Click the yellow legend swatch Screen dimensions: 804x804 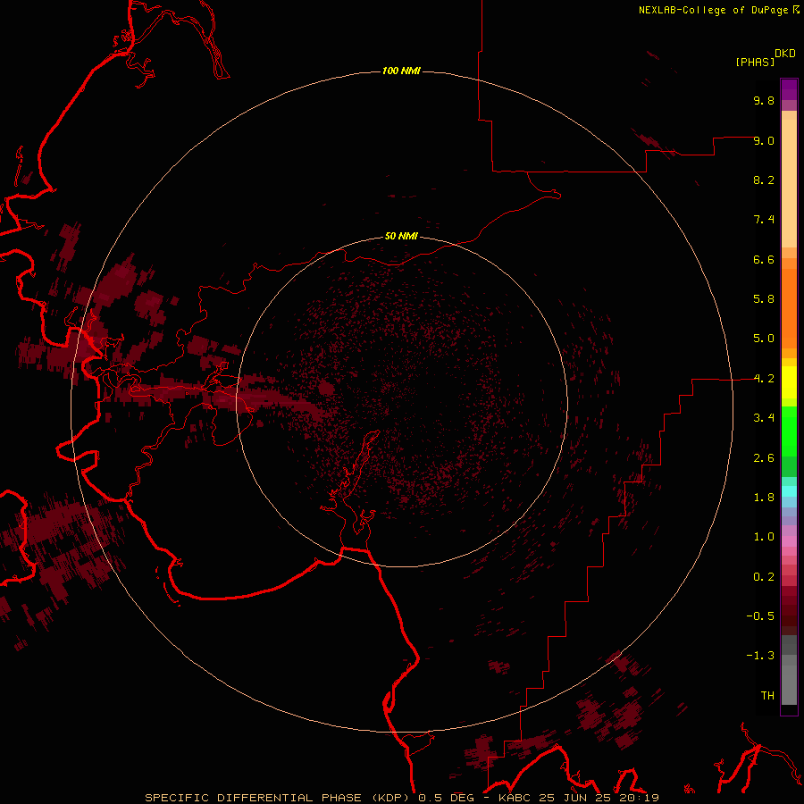pyautogui.click(x=789, y=382)
